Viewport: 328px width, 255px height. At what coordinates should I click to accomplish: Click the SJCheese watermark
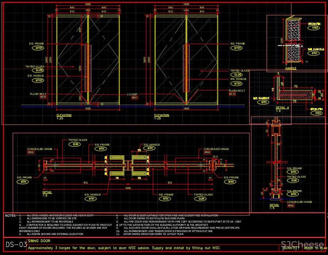coord(302,244)
